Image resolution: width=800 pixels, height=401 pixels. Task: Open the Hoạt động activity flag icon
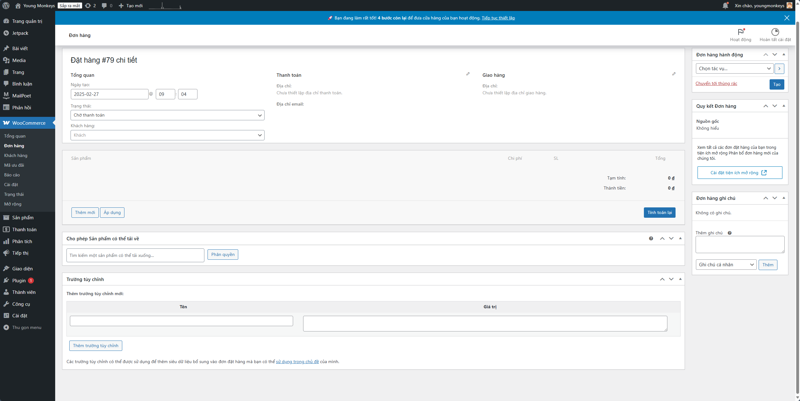(740, 32)
